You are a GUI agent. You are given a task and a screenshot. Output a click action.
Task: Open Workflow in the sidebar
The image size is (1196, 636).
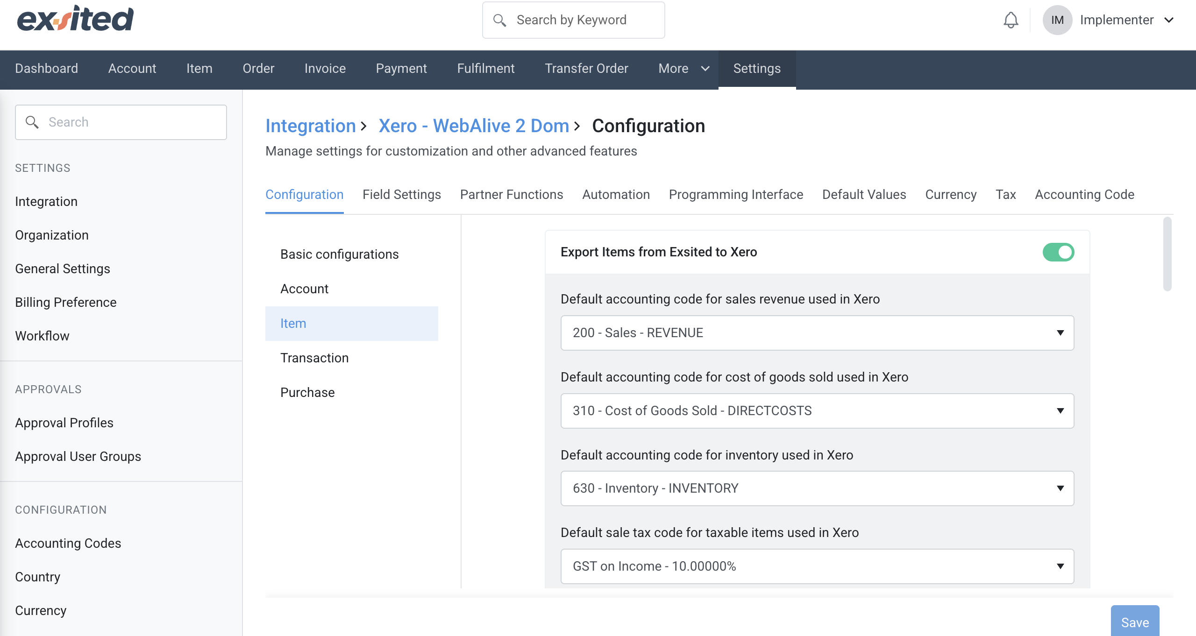point(42,336)
